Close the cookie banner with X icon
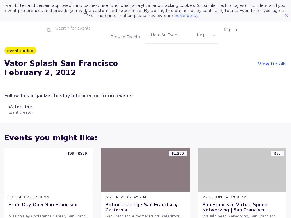The width and height of the screenshot is (291, 218). (286, 16)
